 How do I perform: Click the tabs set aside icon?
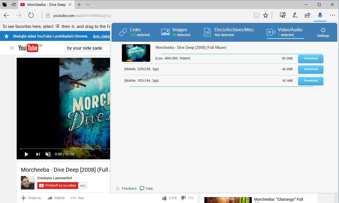click(5, 5)
